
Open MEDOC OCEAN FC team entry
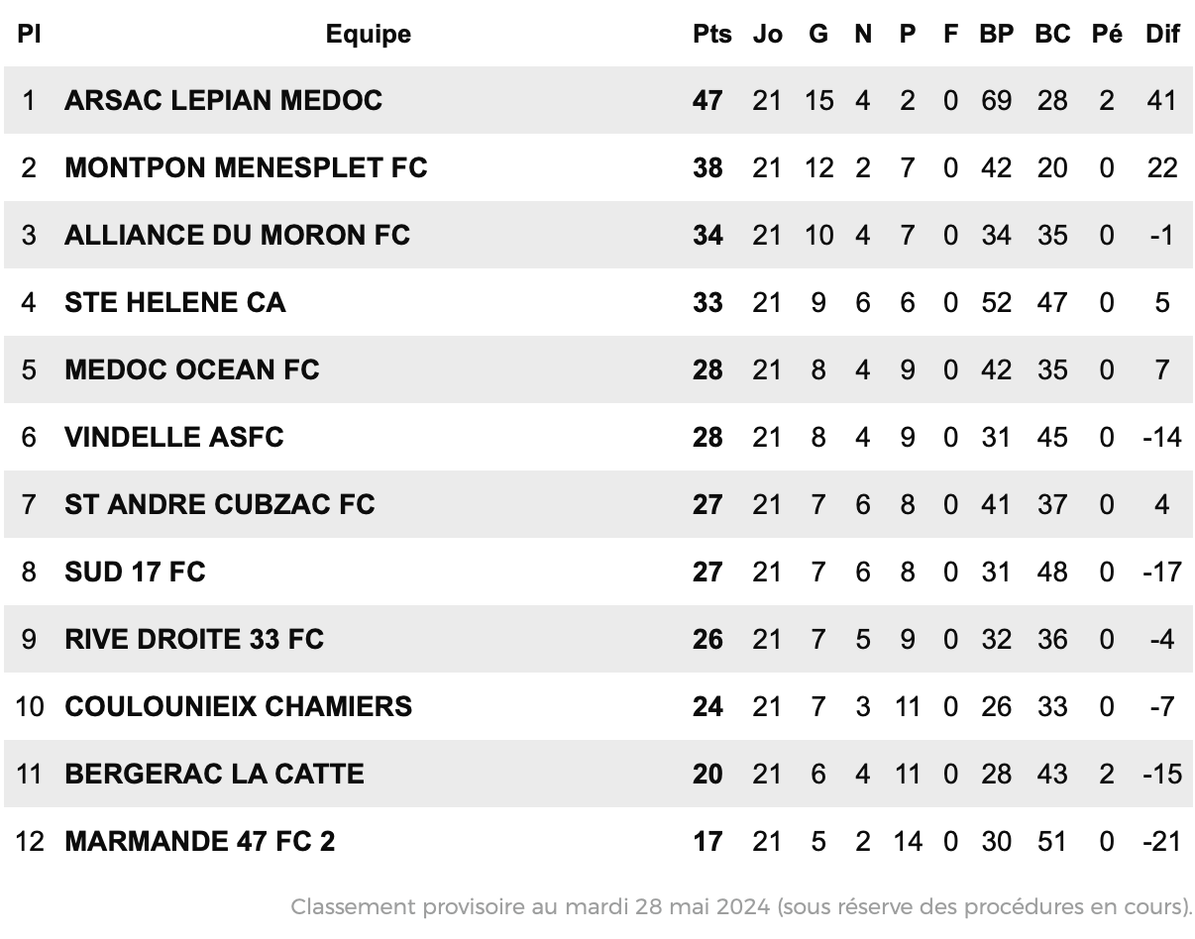pos(192,369)
